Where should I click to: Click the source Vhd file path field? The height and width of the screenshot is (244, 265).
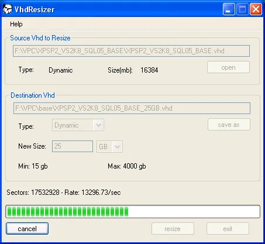point(131,51)
